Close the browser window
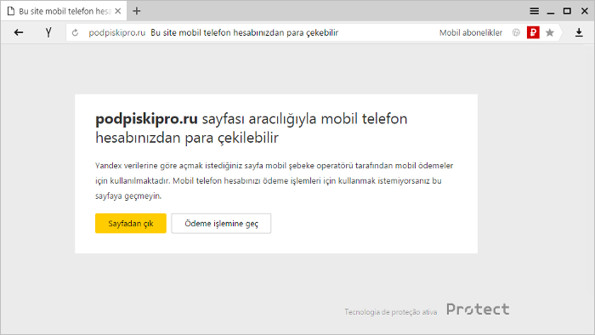Viewport: 595px width, 335px height. pyautogui.click(x=585, y=11)
